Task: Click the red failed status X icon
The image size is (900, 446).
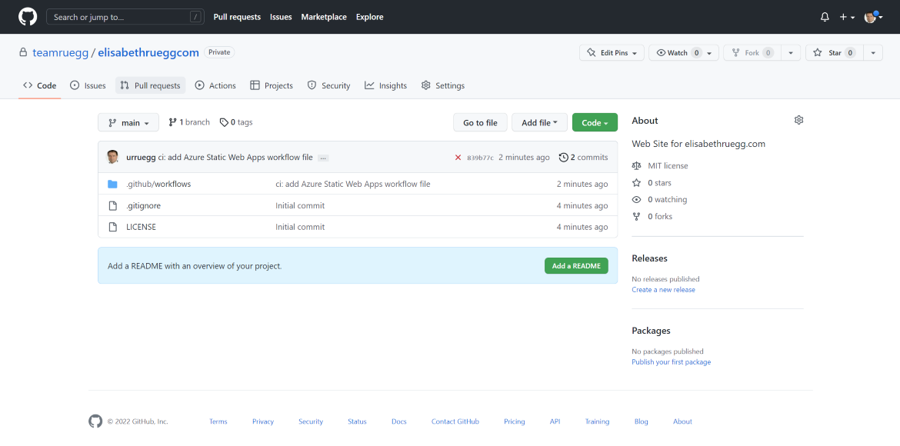Action: [458, 158]
